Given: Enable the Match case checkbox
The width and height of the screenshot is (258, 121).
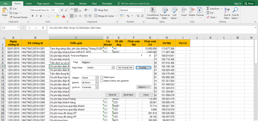Looking at the screenshot, I should tap(102, 77).
